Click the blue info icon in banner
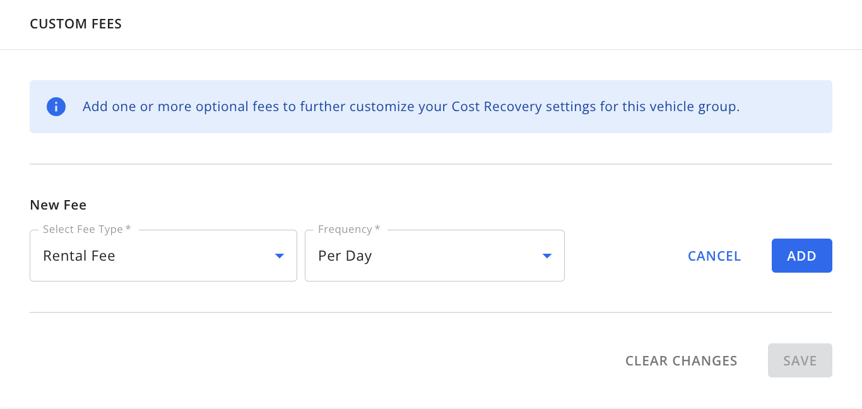The height and width of the screenshot is (409, 862). (56, 107)
